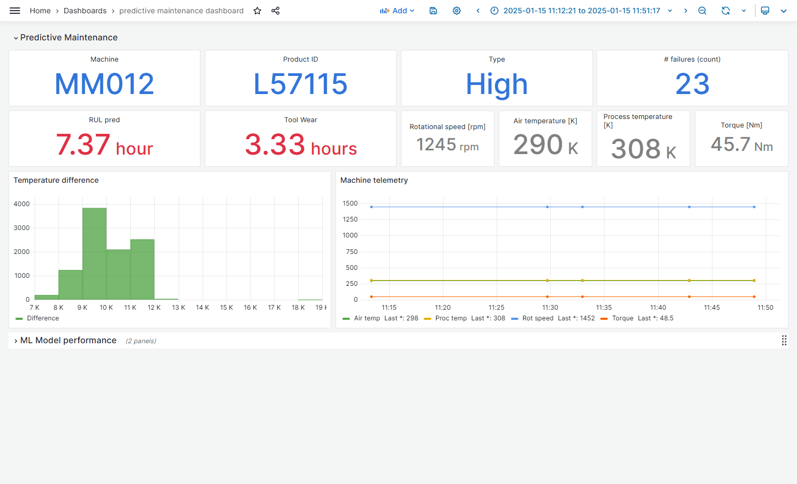Shift time range forward
Screen dimensions: 797x484
click(x=686, y=11)
